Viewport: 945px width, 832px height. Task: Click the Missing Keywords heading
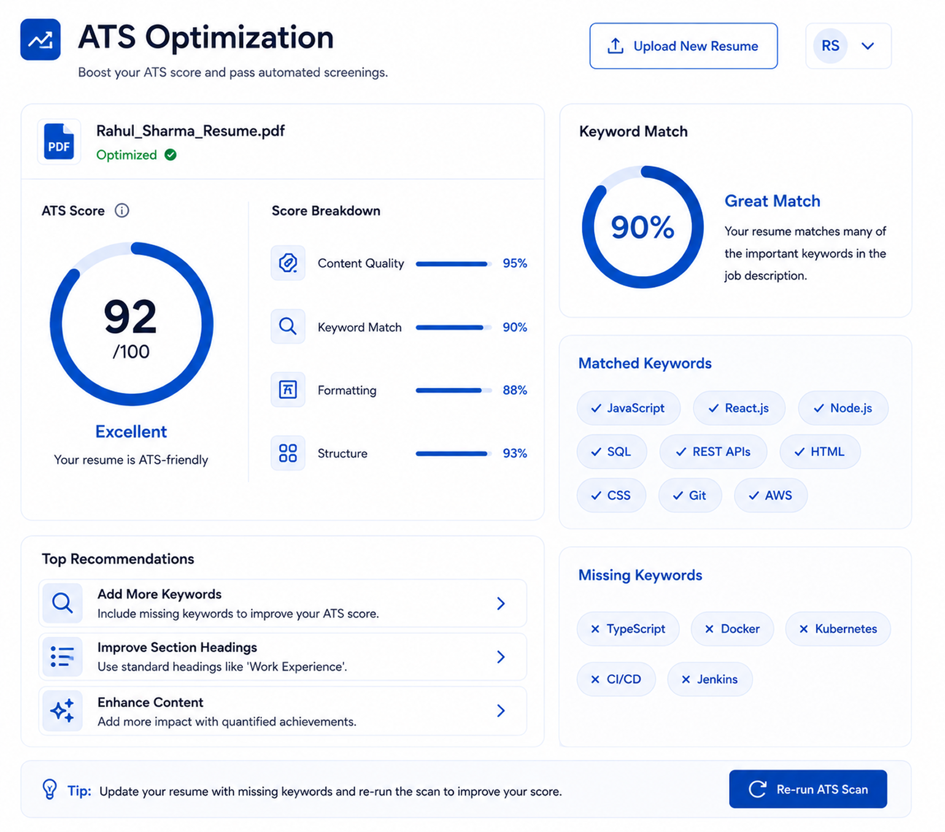tap(640, 576)
